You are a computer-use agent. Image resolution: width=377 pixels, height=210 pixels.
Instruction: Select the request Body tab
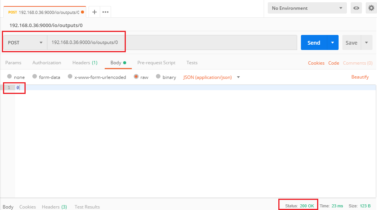pos(118,63)
